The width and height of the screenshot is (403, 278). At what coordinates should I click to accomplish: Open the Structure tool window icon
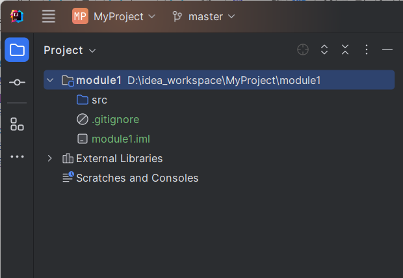(x=17, y=124)
